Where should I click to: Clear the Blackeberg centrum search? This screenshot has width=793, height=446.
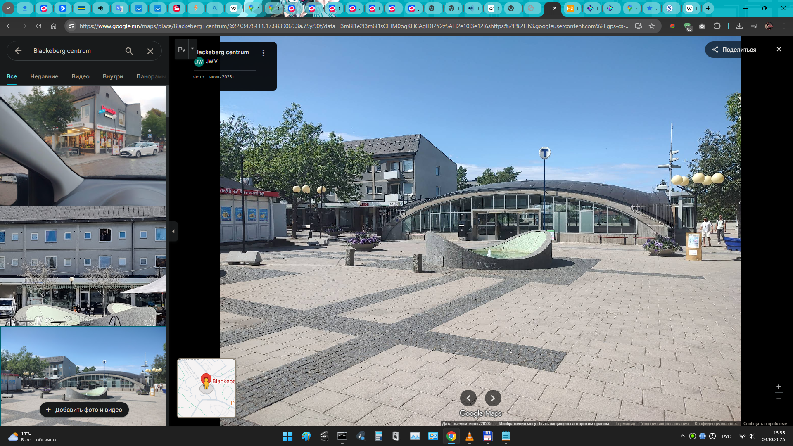(150, 51)
